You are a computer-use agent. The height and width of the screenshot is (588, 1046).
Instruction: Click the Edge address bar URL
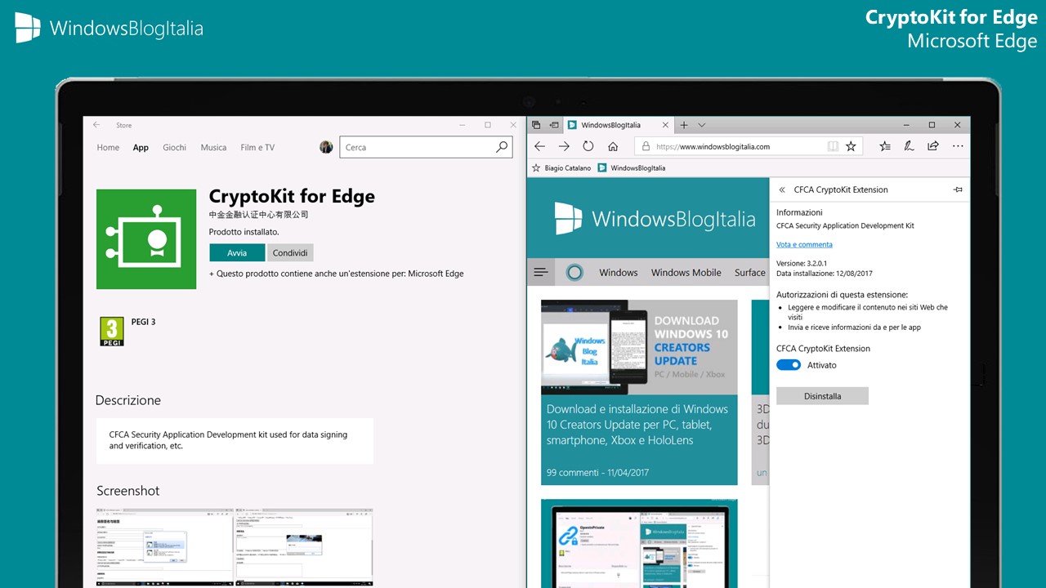[x=713, y=146]
